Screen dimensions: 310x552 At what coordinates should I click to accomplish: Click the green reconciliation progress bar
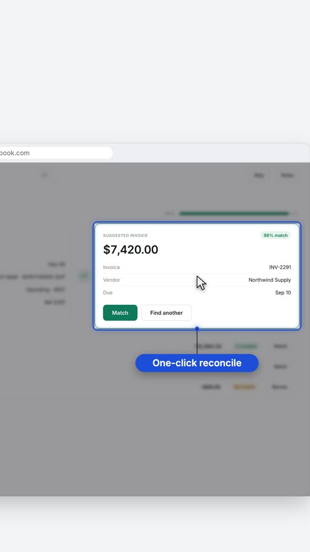pos(234,213)
